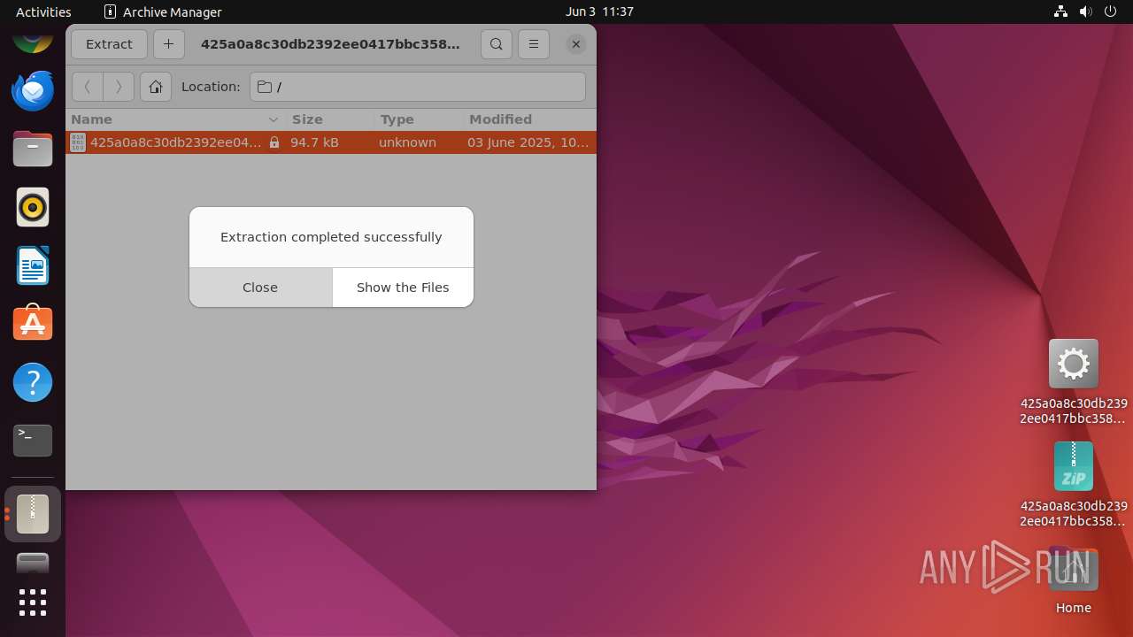Click the Location path field
Viewport: 1133px width, 637px height.
418,87
